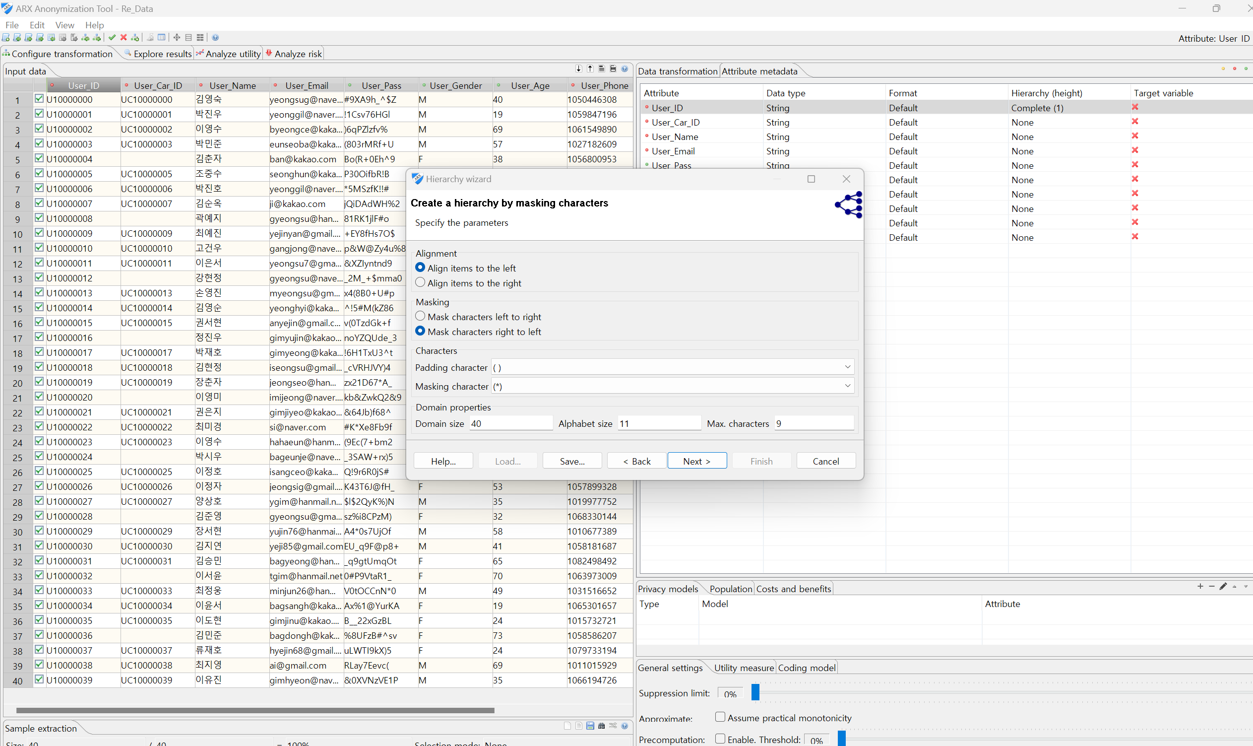Click sort ascending icon in Input data panel
This screenshot has width=1253, height=746.
tap(590, 69)
